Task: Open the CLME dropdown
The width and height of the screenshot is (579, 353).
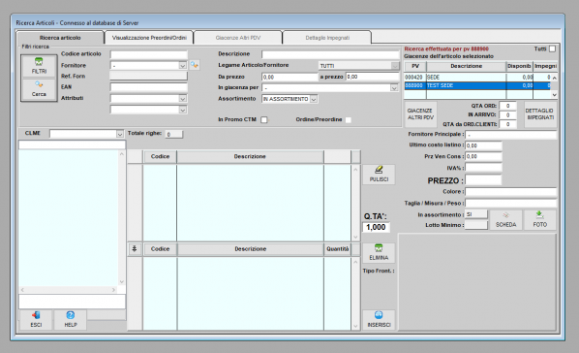Action: (120, 134)
